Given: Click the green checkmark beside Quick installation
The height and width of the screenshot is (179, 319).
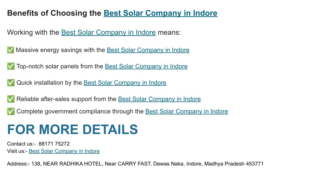Looking at the screenshot, I should [x=11, y=83].
